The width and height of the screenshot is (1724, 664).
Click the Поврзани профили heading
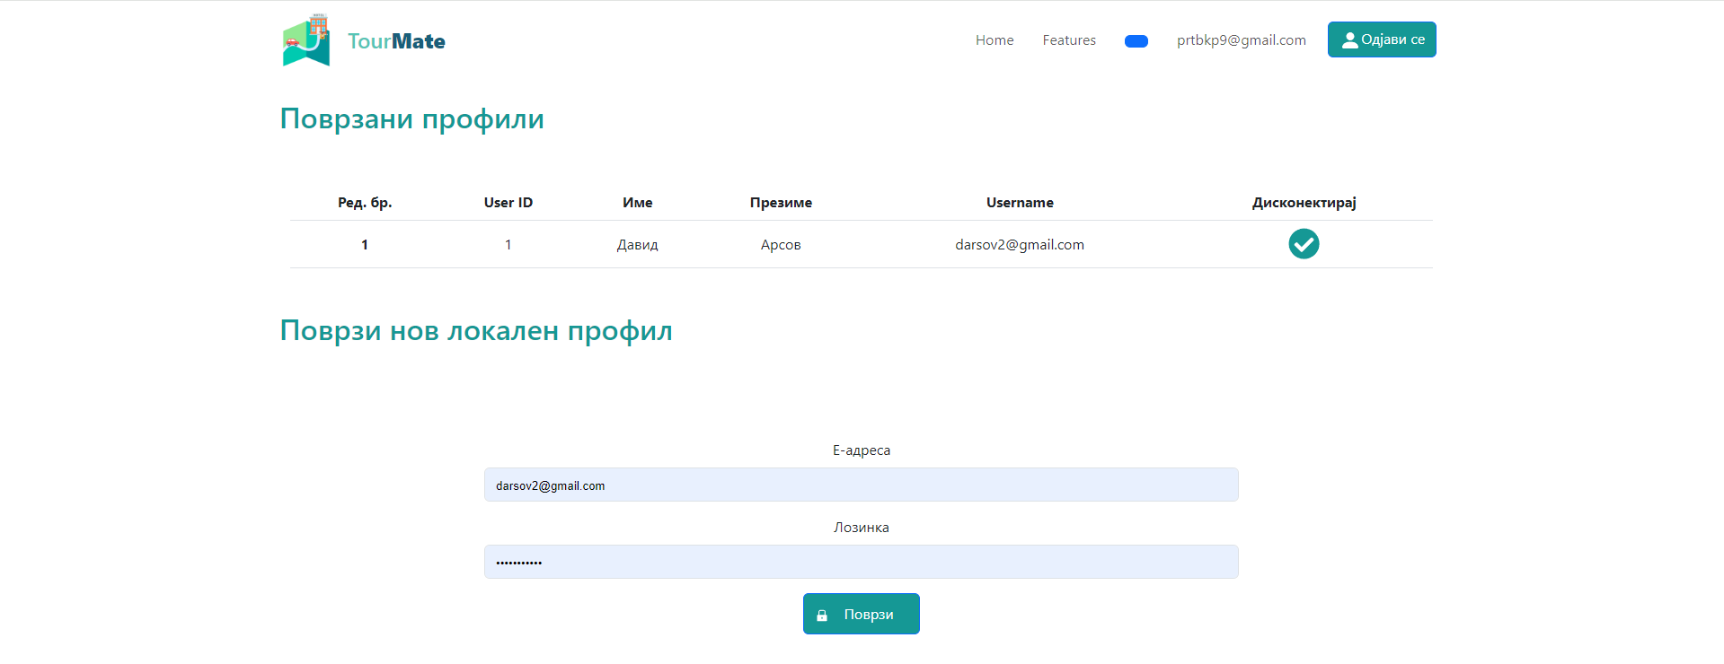click(x=411, y=119)
